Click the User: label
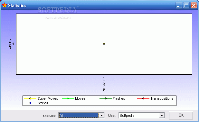The height and width of the screenshot is (122, 199). pos(112,116)
